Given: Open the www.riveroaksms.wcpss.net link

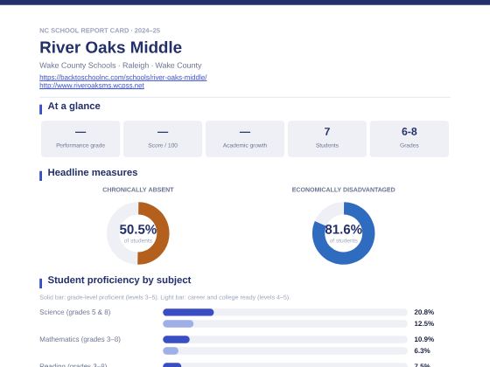Looking at the screenshot, I should pos(92,86).
